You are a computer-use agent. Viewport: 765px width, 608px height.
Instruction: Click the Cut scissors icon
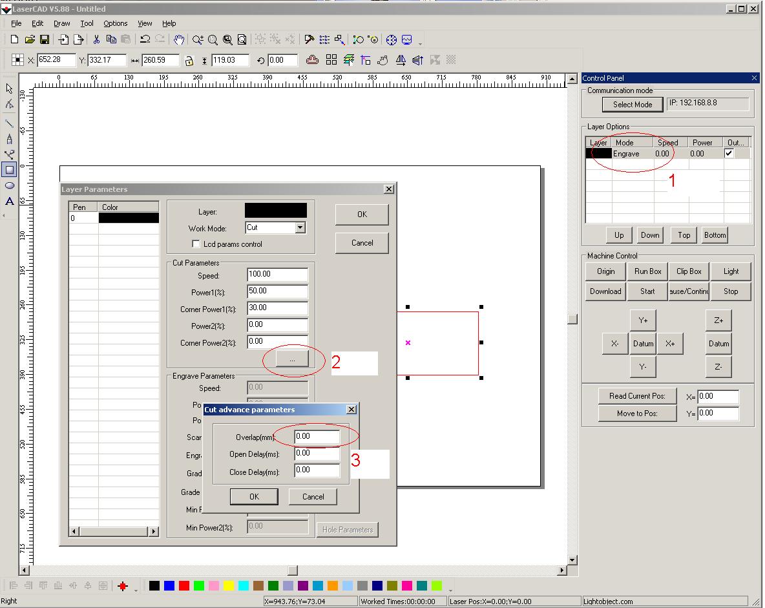(96, 40)
